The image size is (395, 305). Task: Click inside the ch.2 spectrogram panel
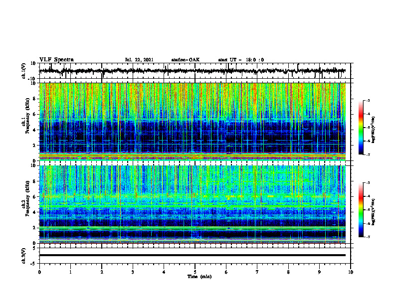pos(193,204)
